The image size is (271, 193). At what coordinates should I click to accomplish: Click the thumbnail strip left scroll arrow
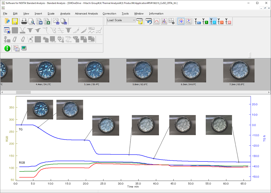2,92
